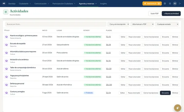Open the floating sparkle assistant button
This screenshot has height=112, width=184.
pyautogui.click(x=177, y=108)
